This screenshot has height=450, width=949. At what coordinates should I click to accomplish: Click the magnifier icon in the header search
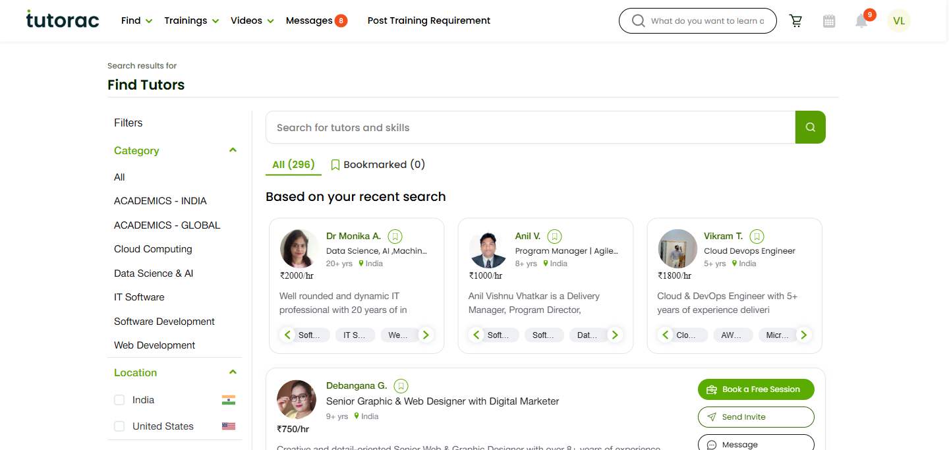(638, 21)
